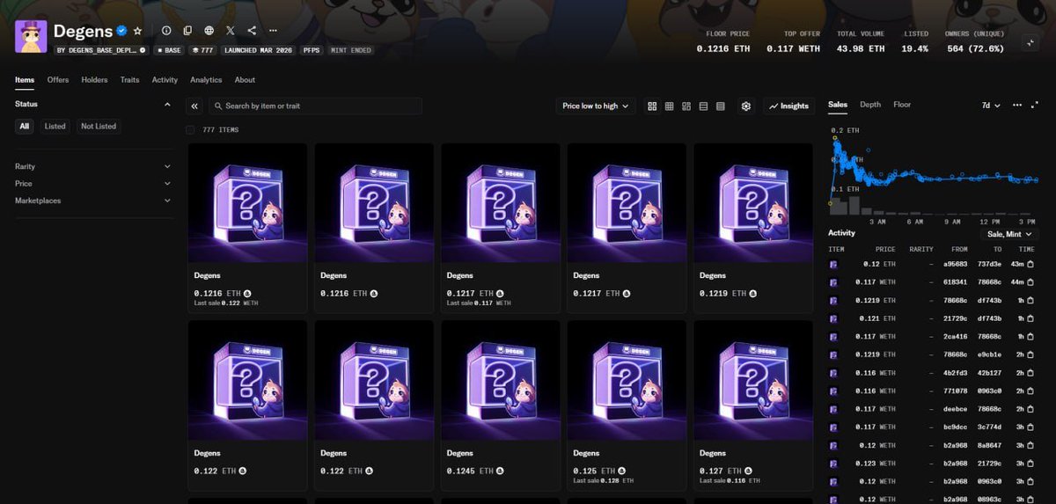
Task: Click the PFPS category chip
Action: 312,50
